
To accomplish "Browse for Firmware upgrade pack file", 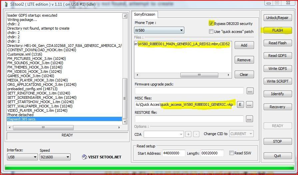I will (250, 91).
